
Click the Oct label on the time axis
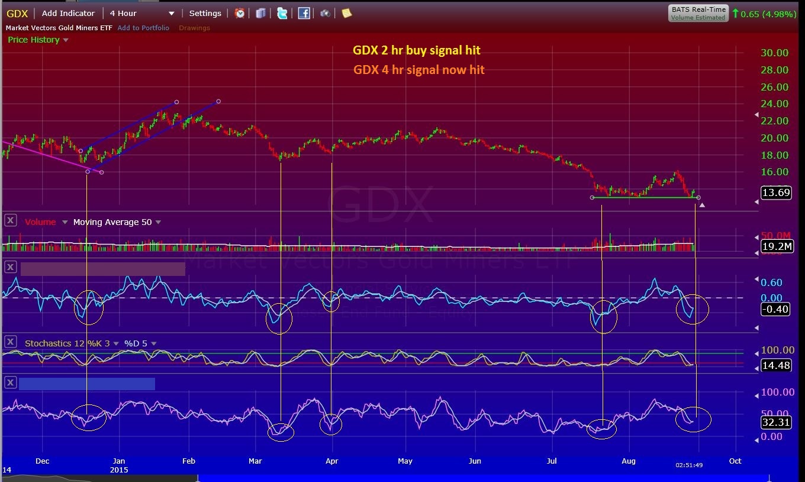coord(735,460)
